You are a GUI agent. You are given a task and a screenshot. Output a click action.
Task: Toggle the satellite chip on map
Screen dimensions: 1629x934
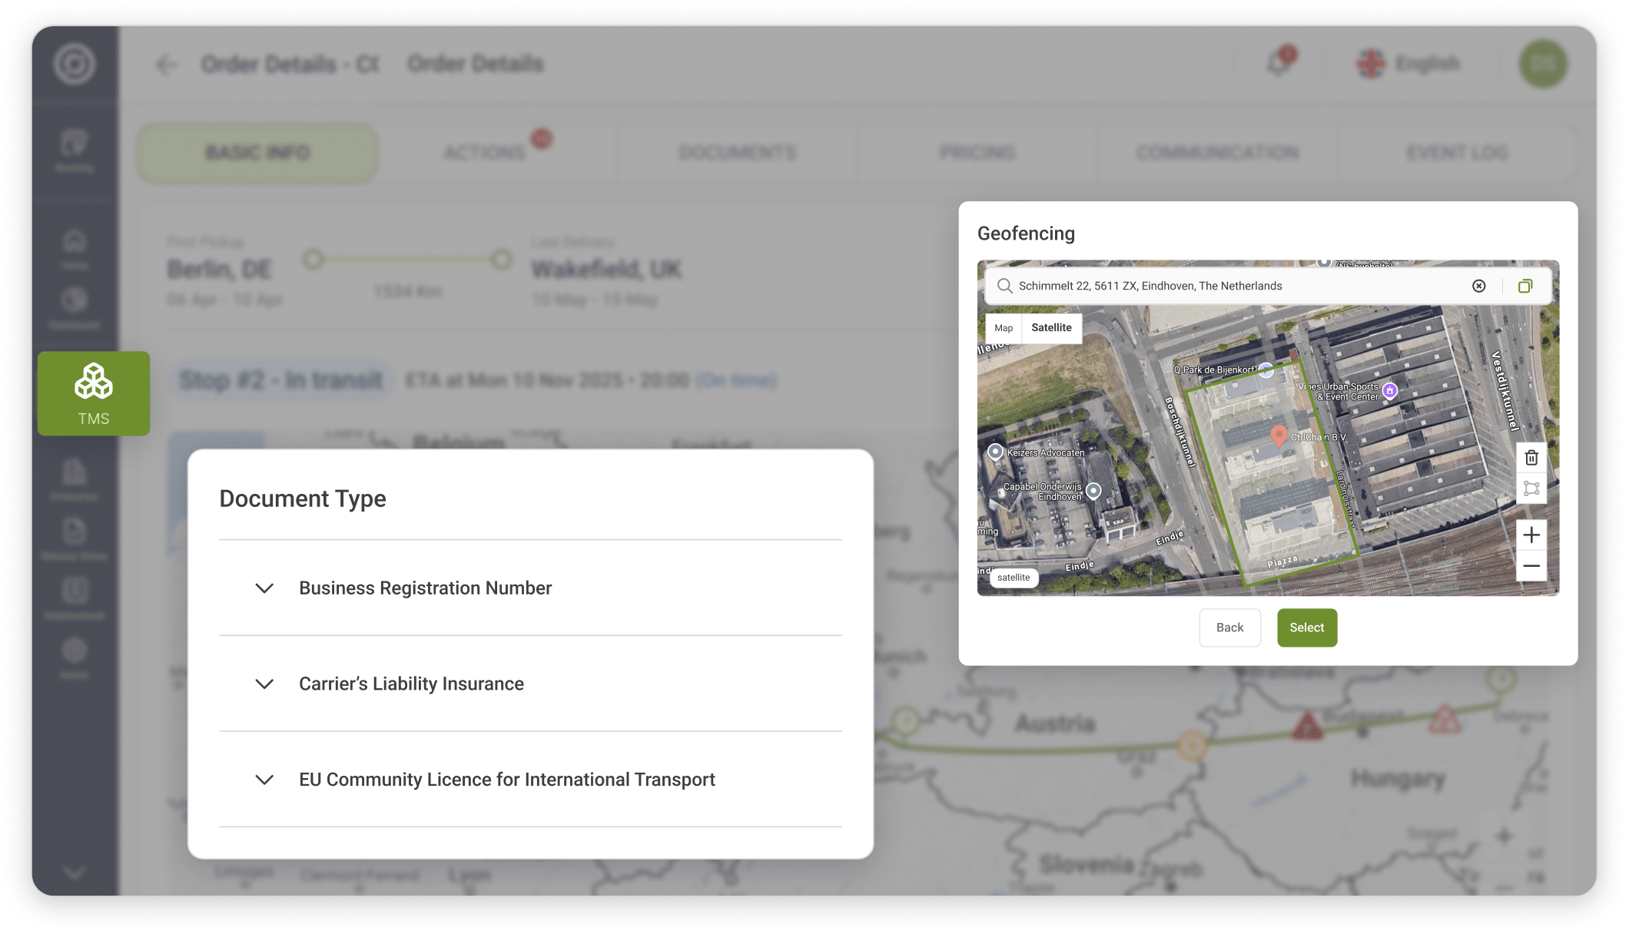coord(1014,578)
